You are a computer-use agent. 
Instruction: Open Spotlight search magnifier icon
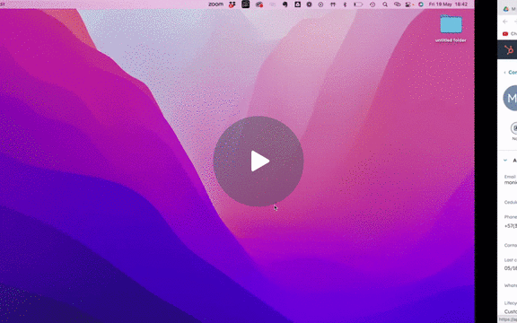pos(385,4)
